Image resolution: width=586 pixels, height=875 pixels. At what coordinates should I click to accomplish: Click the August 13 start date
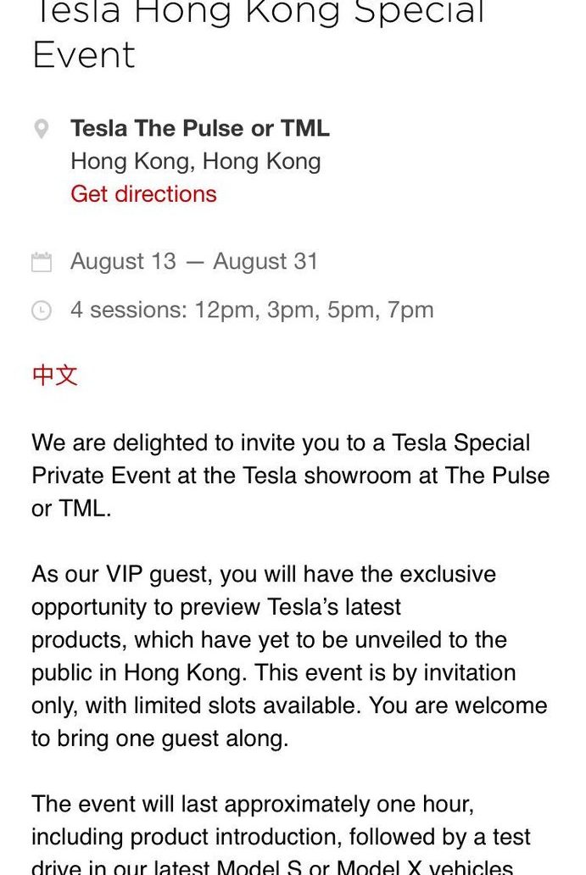[123, 261]
